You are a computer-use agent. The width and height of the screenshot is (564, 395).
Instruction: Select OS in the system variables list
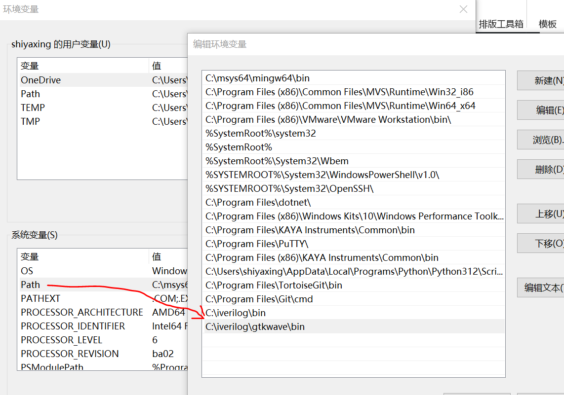point(103,271)
